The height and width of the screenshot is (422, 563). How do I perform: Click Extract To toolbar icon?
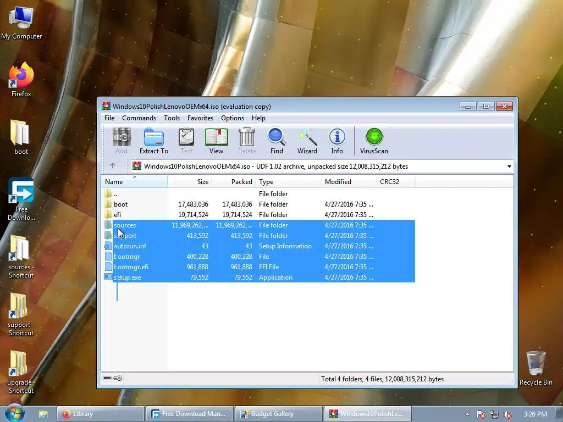click(154, 141)
